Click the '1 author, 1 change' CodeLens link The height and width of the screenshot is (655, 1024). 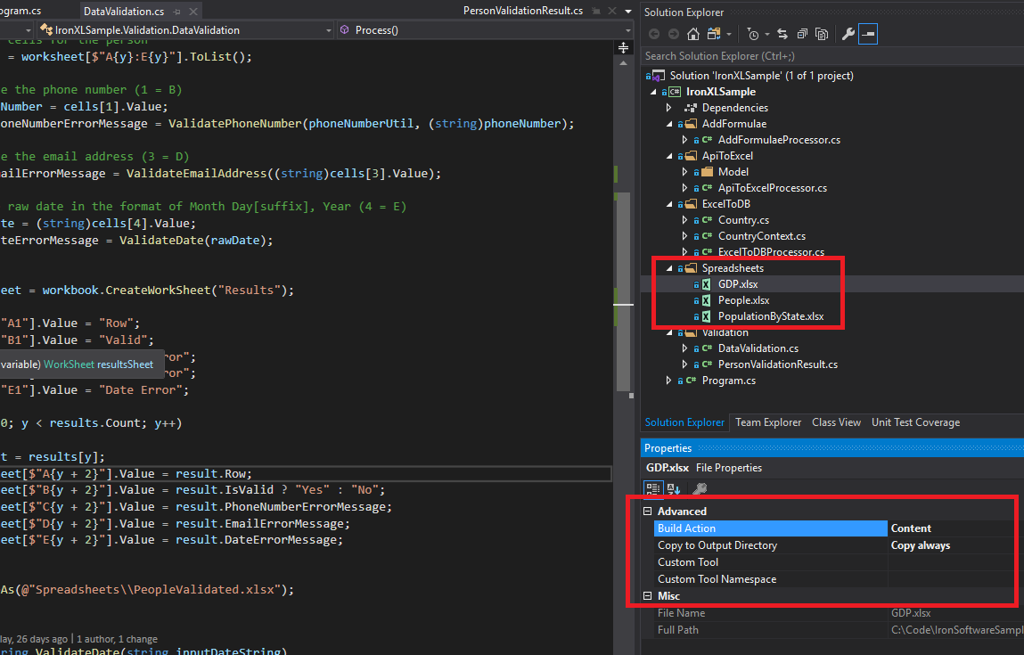tap(117, 639)
